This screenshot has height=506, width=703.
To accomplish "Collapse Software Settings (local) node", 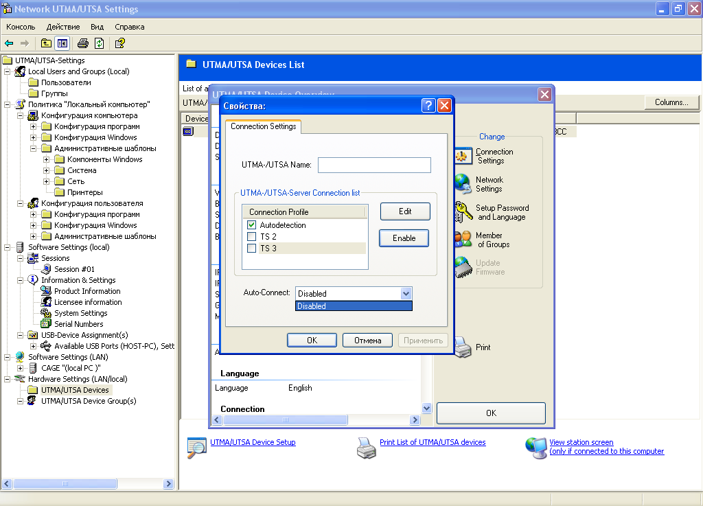I will pos(7,247).
